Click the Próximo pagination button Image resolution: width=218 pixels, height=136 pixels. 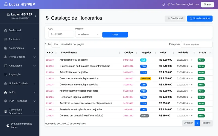coord(206,123)
